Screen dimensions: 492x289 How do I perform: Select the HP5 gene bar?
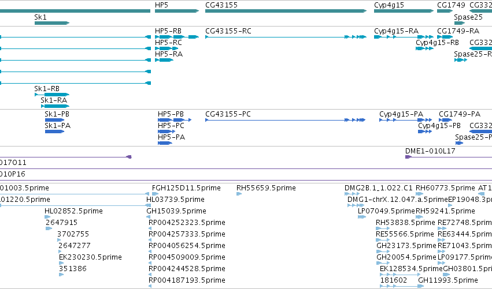click(x=177, y=11)
